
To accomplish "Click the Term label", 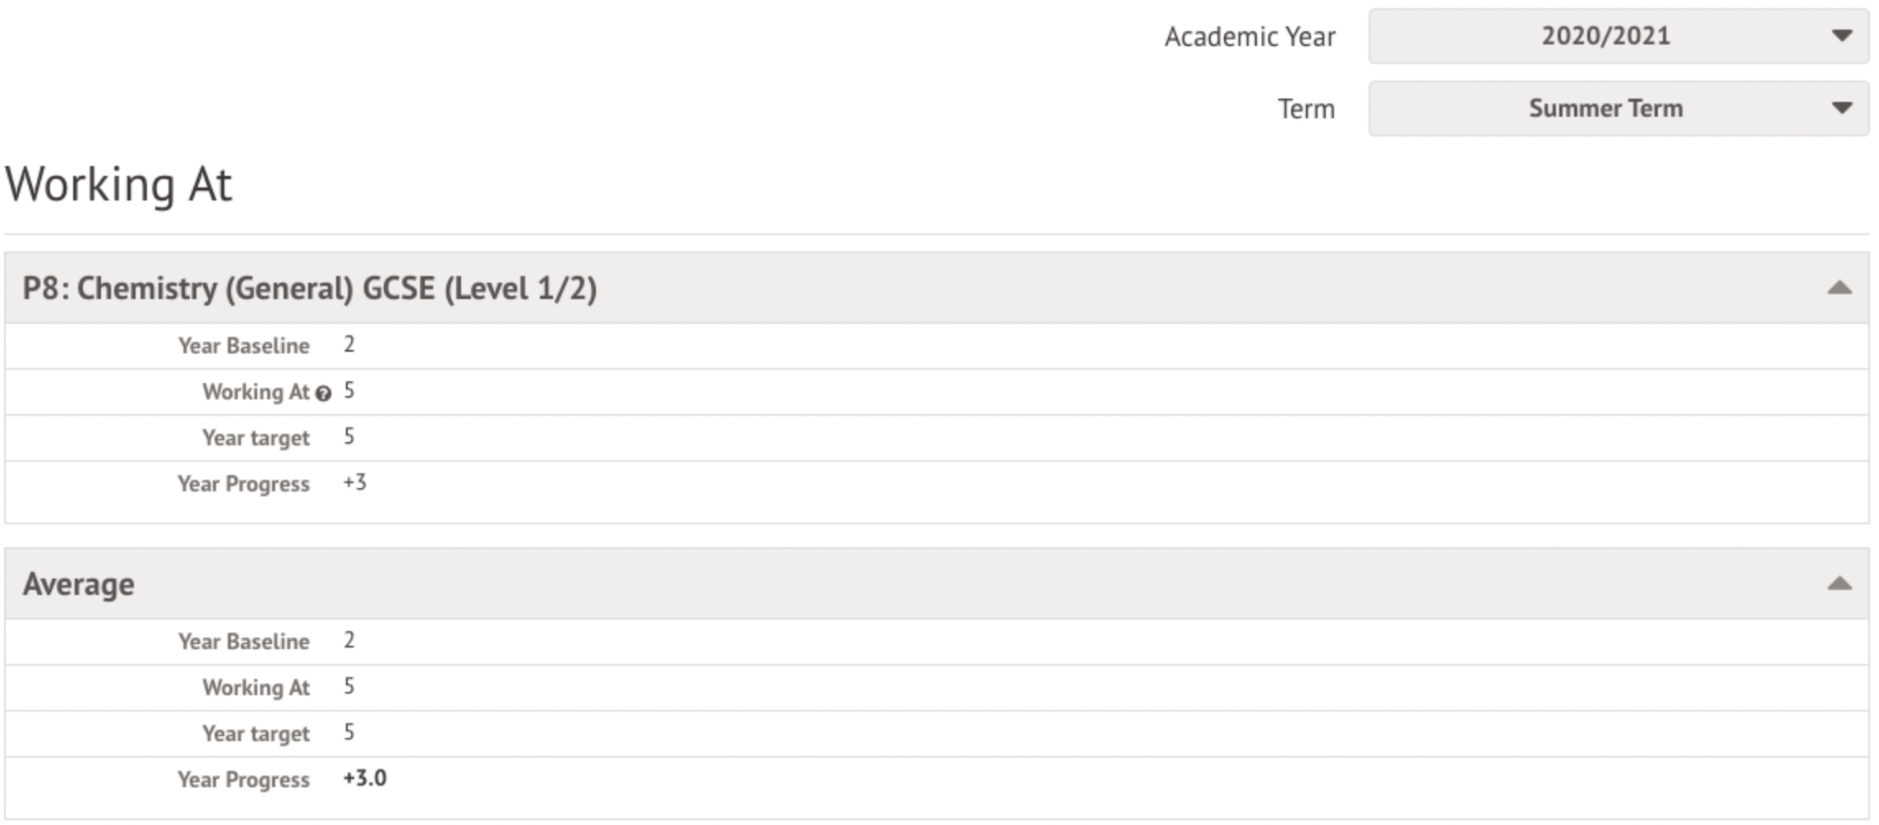I will pyautogui.click(x=1305, y=109).
